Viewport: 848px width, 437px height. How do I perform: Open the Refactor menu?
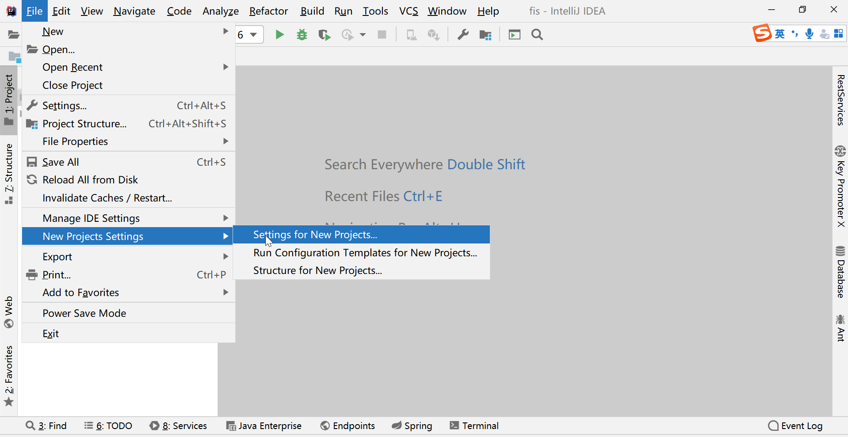(x=268, y=11)
